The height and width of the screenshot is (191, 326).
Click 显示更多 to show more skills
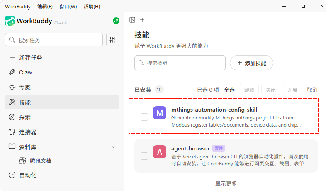pyautogui.click(x=226, y=184)
